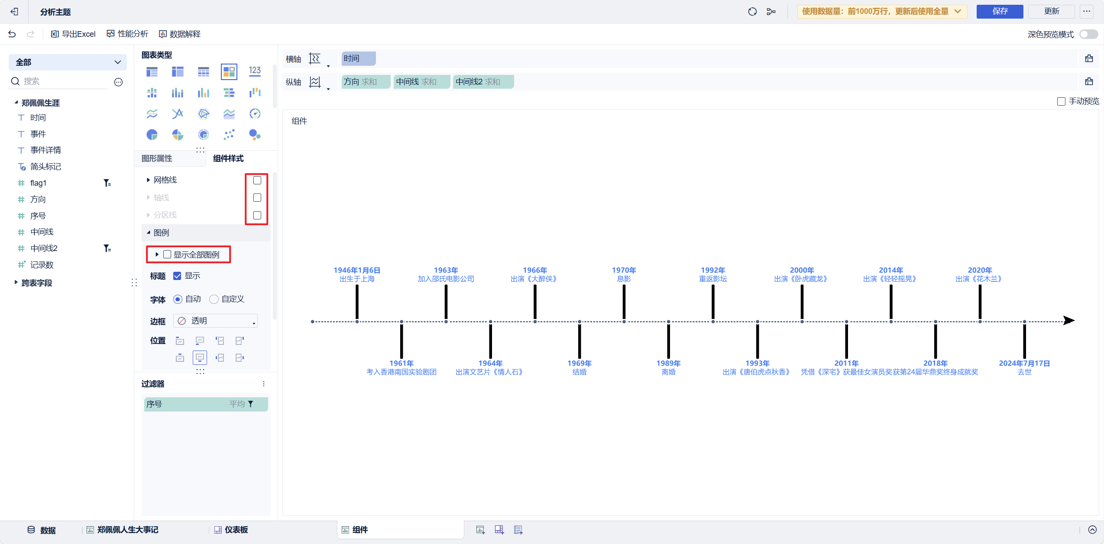Choose the stacked column chart type
Image resolution: width=1104 pixels, height=544 pixels.
(178, 93)
